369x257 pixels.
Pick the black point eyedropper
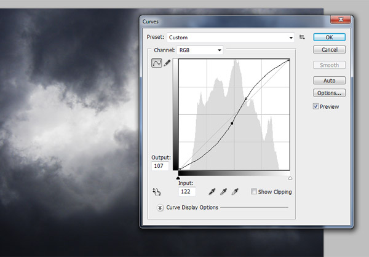212,192
